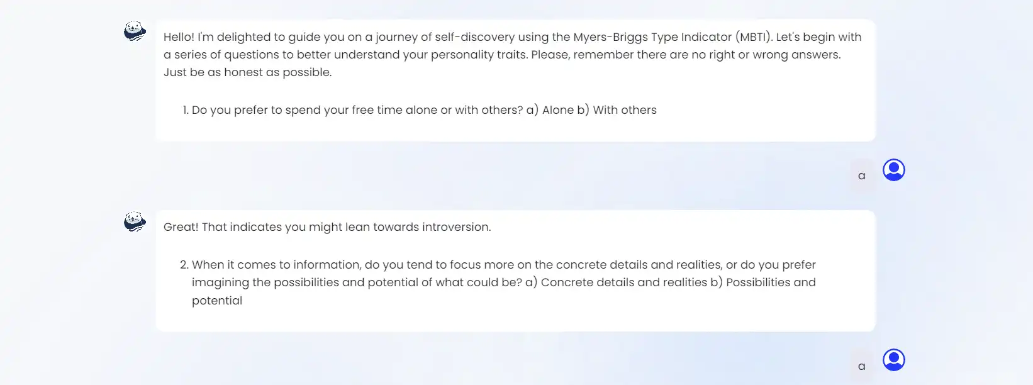Click the 'Hello! I'm delighted to guide you' intro paragraph
The height and width of the screenshot is (385, 1033).
[x=513, y=55]
